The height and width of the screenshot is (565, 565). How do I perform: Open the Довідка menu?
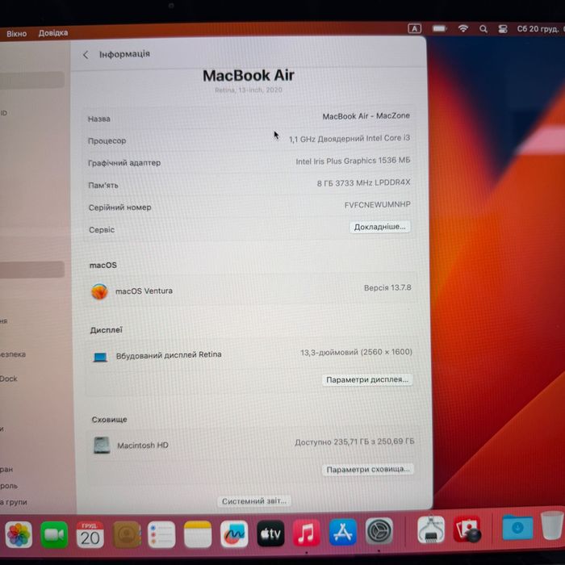(53, 33)
